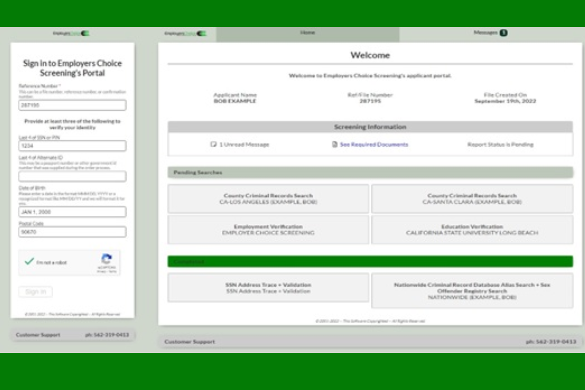Screen dimensions: 585x390
Task: Click the document icon beside See Required Documents
Action: (x=334, y=144)
